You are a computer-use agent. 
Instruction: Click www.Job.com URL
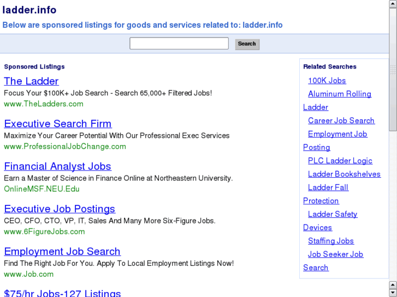tap(28, 274)
